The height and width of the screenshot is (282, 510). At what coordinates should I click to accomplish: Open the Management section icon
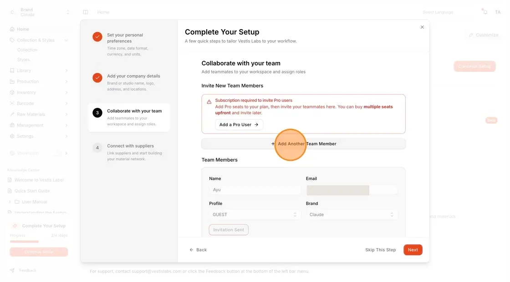click(x=12, y=125)
